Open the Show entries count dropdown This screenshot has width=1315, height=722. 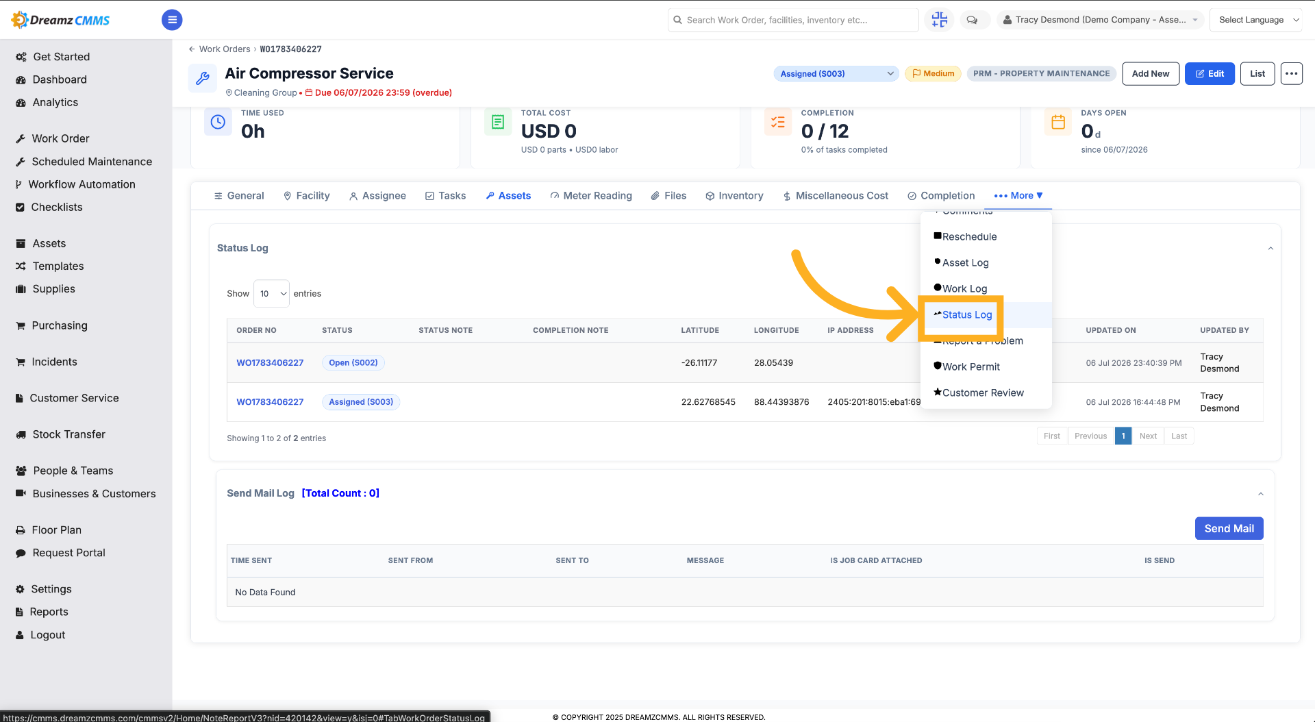coord(271,293)
